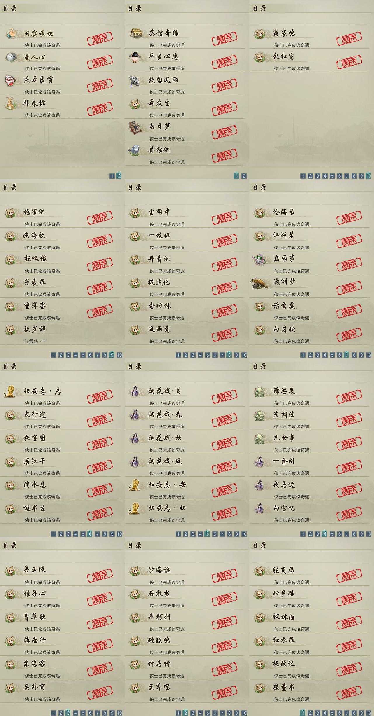374x716 pixels.
Task: Select page 1 beneath the 旧宴承欢 list
Action: coord(112,176)
